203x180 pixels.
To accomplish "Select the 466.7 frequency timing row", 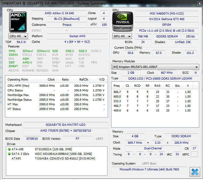I will tap(155, 106).
